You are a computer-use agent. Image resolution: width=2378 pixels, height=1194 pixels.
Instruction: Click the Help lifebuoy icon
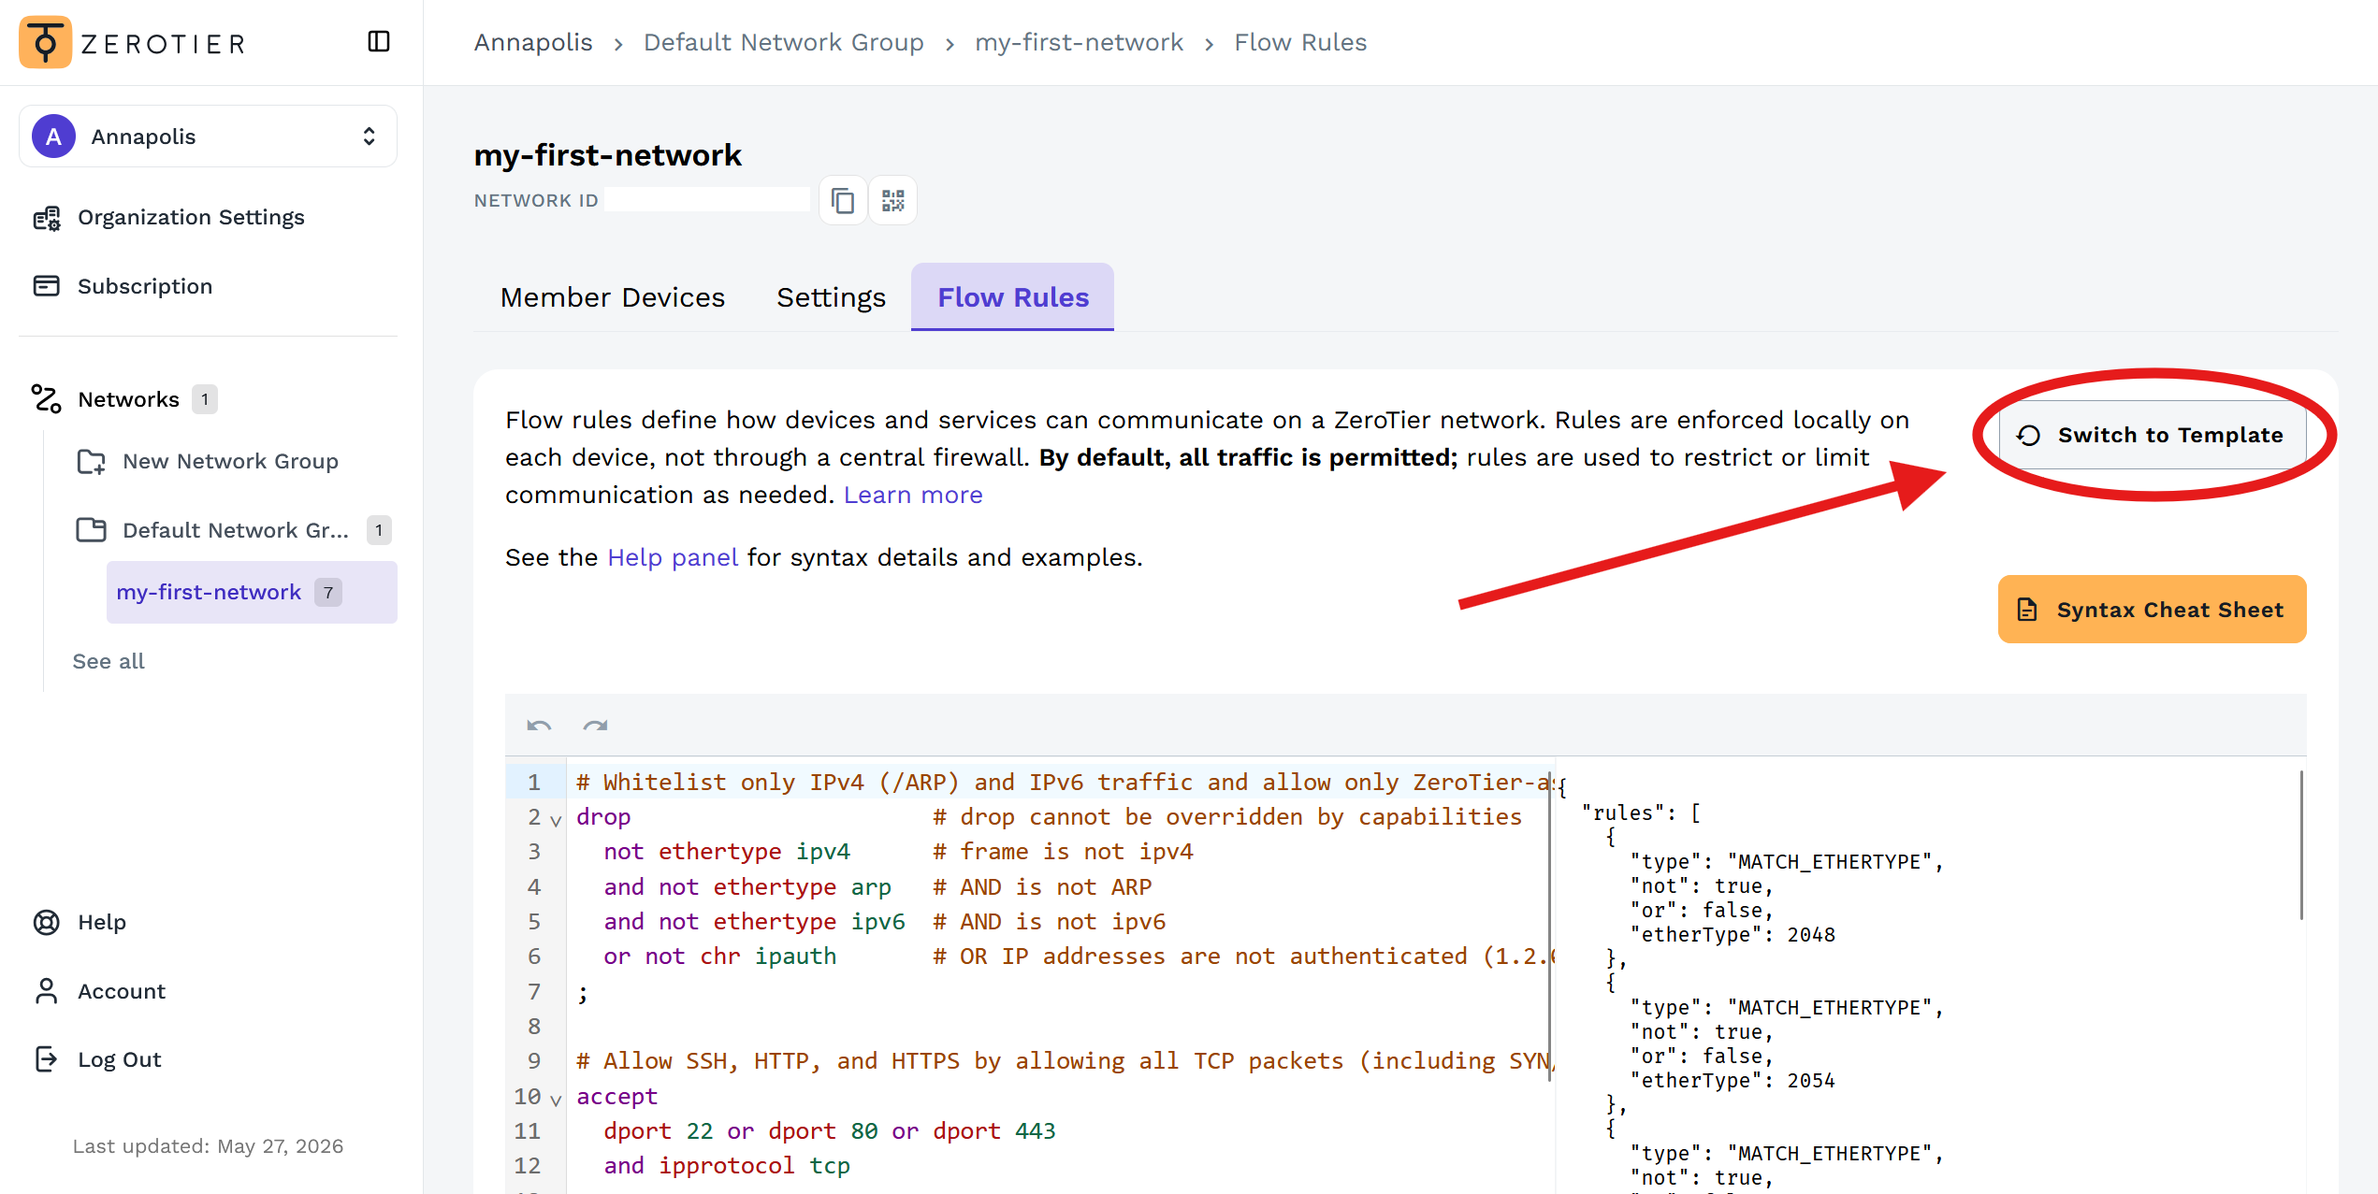coord(46,923)
